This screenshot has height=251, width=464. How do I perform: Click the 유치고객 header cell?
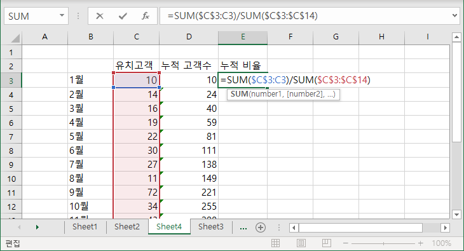137,65
